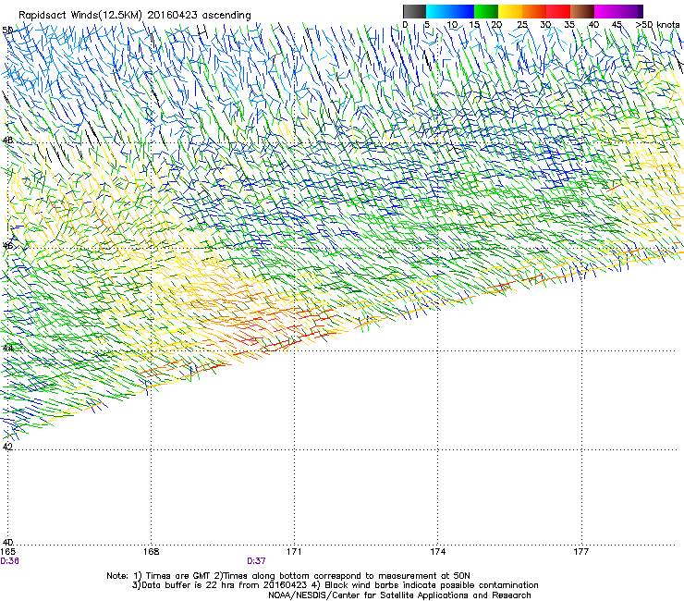Viewport: 684px width, 601px height.
Task: Click the legend label '40'
Action: pyautogui.click(x=593, y=25)
